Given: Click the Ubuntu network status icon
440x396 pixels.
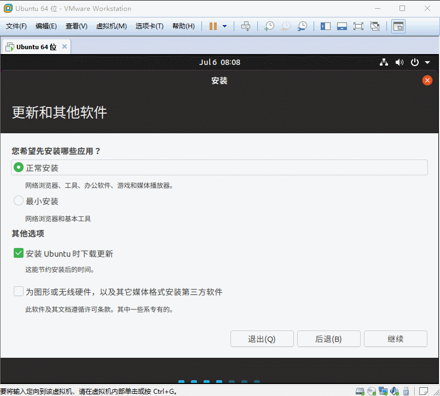Looking at the screenshot, I should point(384,63).
